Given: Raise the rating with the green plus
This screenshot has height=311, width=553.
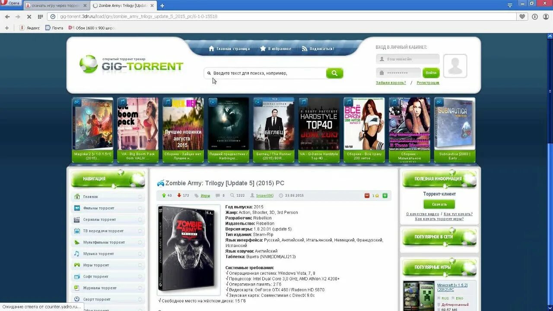Looking at the screenshot, I should coord(385,196).
